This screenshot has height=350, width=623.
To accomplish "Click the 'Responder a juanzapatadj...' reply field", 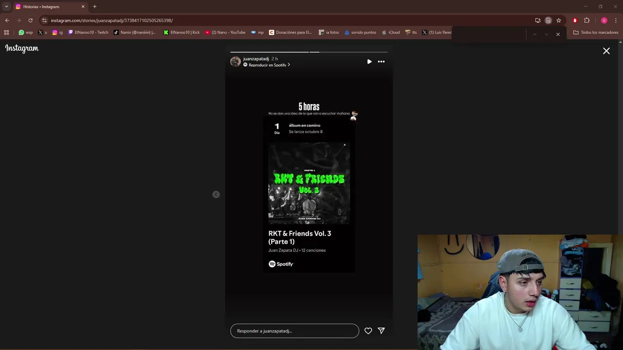I will (x=294, y=331).
